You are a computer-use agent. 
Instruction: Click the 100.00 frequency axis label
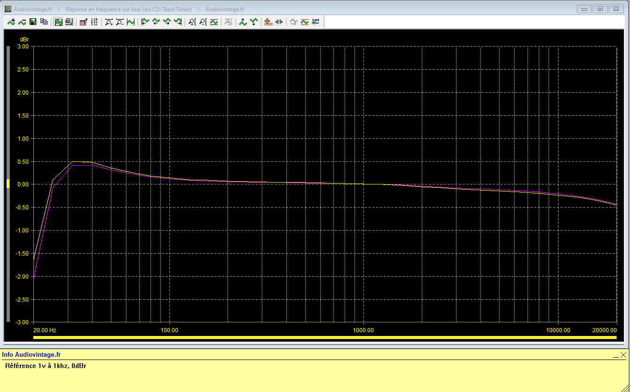click(169, 330)
